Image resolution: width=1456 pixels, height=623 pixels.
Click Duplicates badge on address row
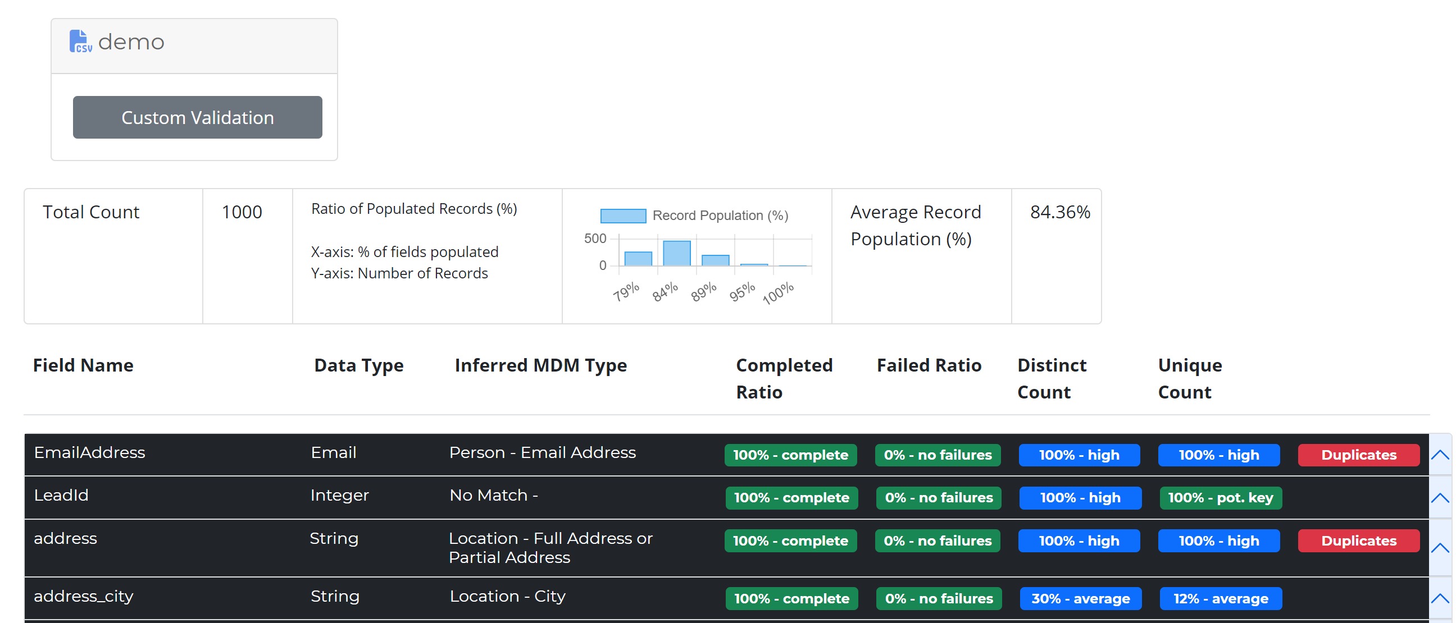(1358, 540)
